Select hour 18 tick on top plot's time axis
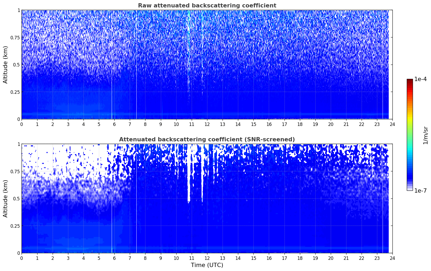Screen dimensions: 431x271 pos(300,124)
